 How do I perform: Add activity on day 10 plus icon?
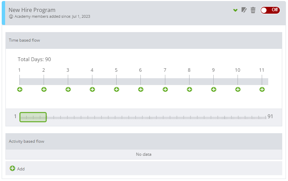click(238, 89)
